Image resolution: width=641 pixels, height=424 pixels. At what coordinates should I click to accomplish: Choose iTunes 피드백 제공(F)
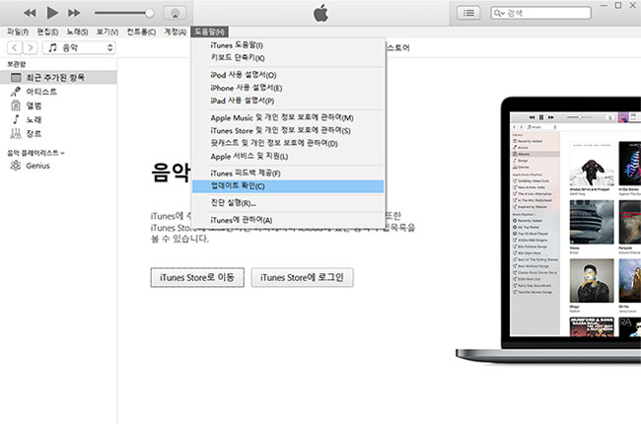[288, 174]
